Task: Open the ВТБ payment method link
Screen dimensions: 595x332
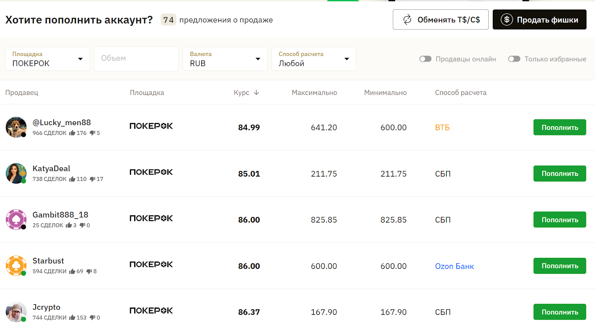Action: point(442,127)
